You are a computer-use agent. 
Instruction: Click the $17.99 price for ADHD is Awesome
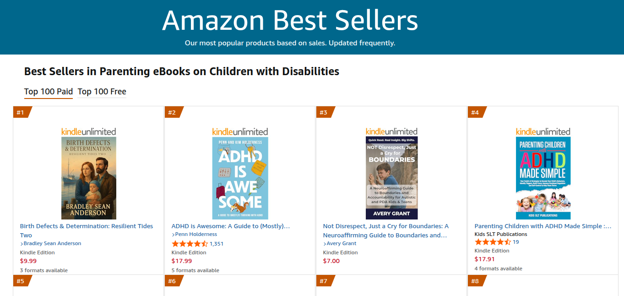pos(182,261)
